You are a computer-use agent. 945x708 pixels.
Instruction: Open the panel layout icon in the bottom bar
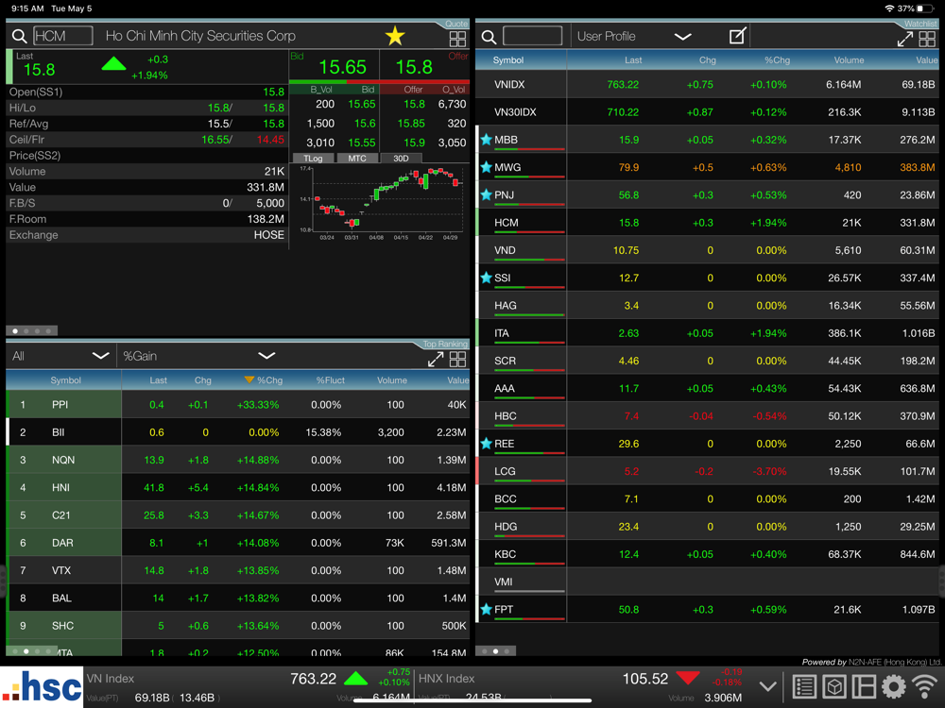point(864,686)
